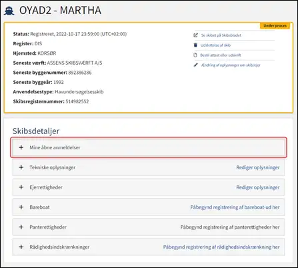Click the pencil icon for Ændring af oplysninger
The image size is (298, 268).
tap(195, 65)
